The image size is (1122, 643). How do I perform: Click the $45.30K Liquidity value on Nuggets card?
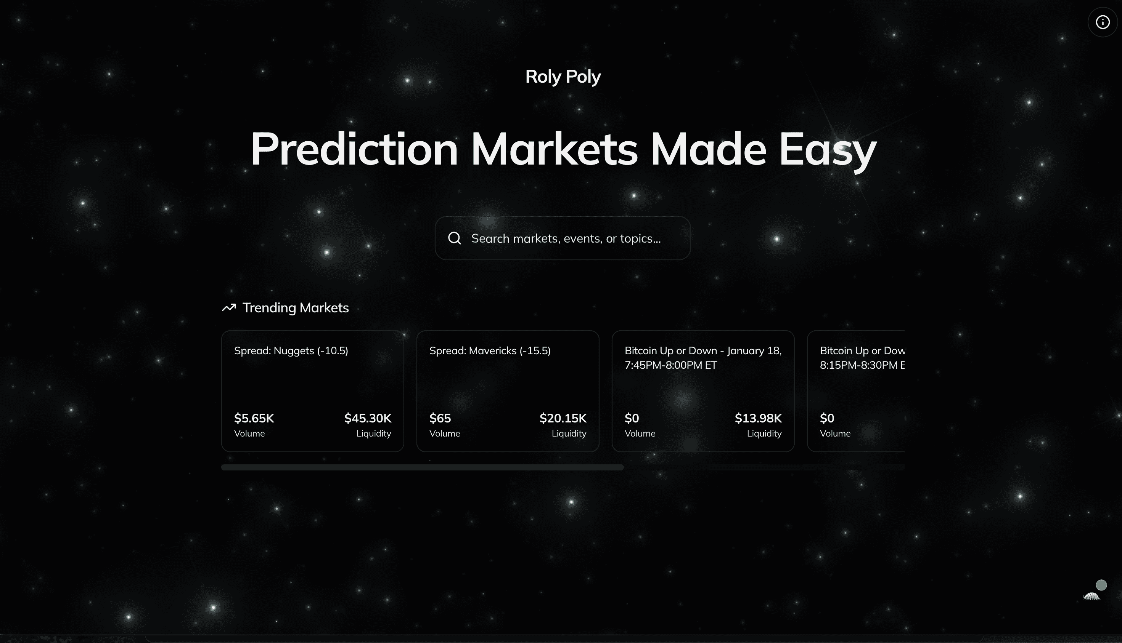click(368, 418)
